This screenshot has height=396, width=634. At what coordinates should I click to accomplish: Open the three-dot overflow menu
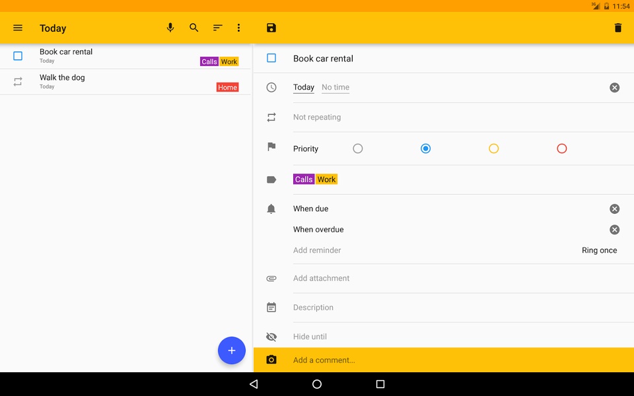tap(238, 28)
